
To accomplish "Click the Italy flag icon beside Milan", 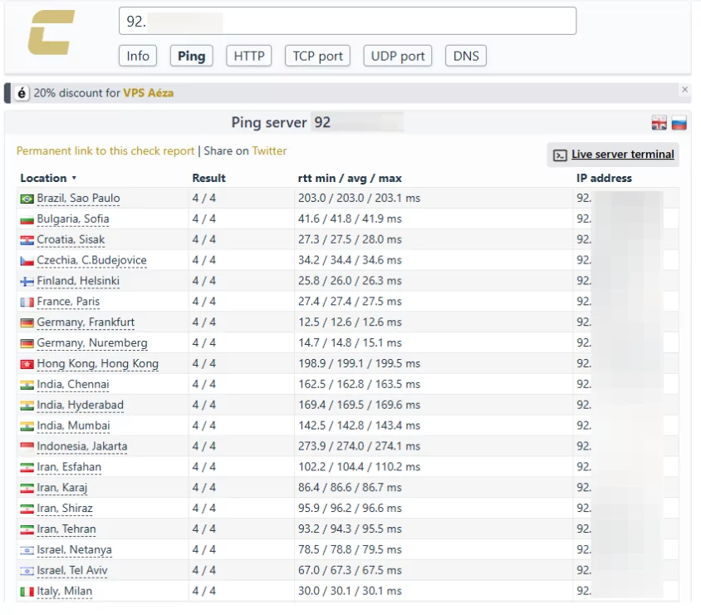I will click(x=27, y=592).
